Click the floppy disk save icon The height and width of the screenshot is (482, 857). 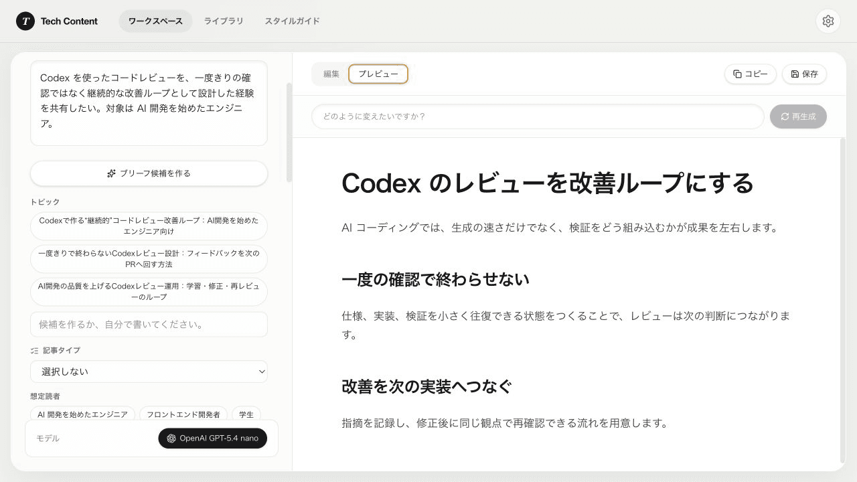[795, 74]
